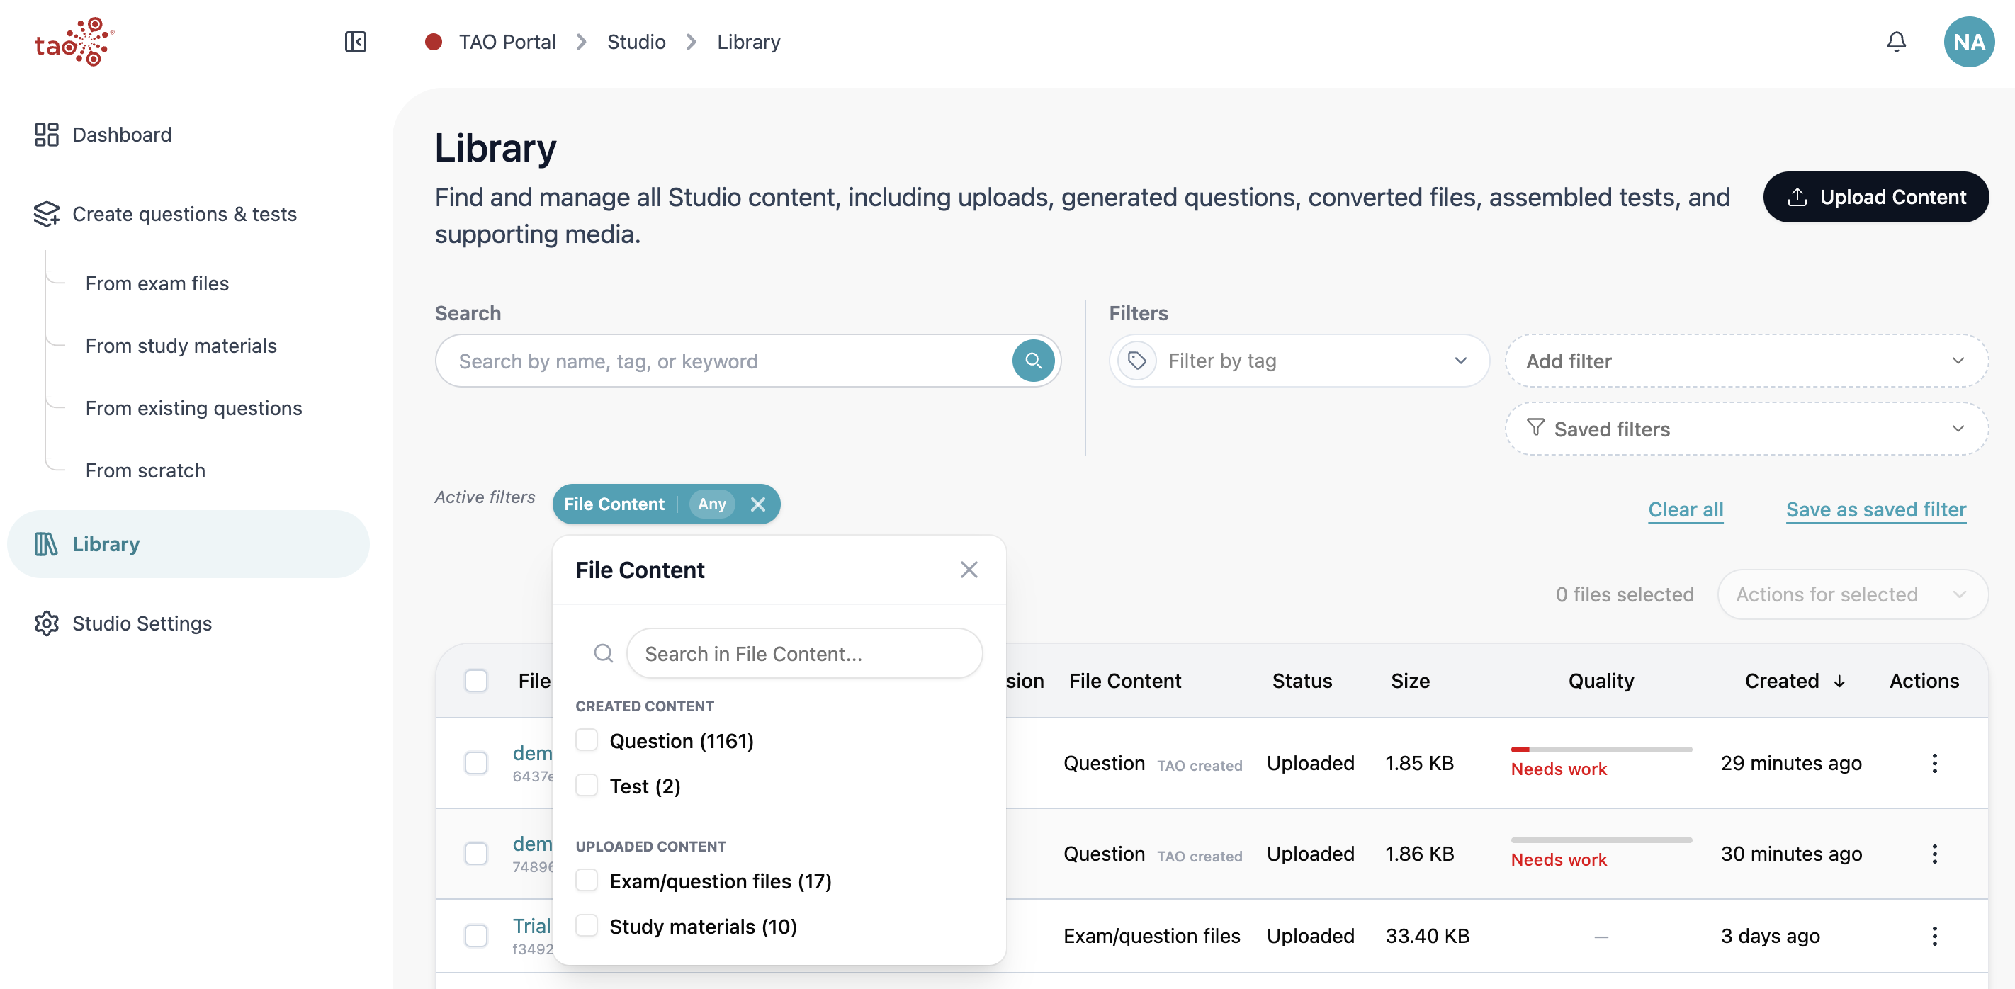Viewport: 2015px width, 989px height.
Task: Open row actions menu for 29 minutes ago
Action: tap(1934, 763)
